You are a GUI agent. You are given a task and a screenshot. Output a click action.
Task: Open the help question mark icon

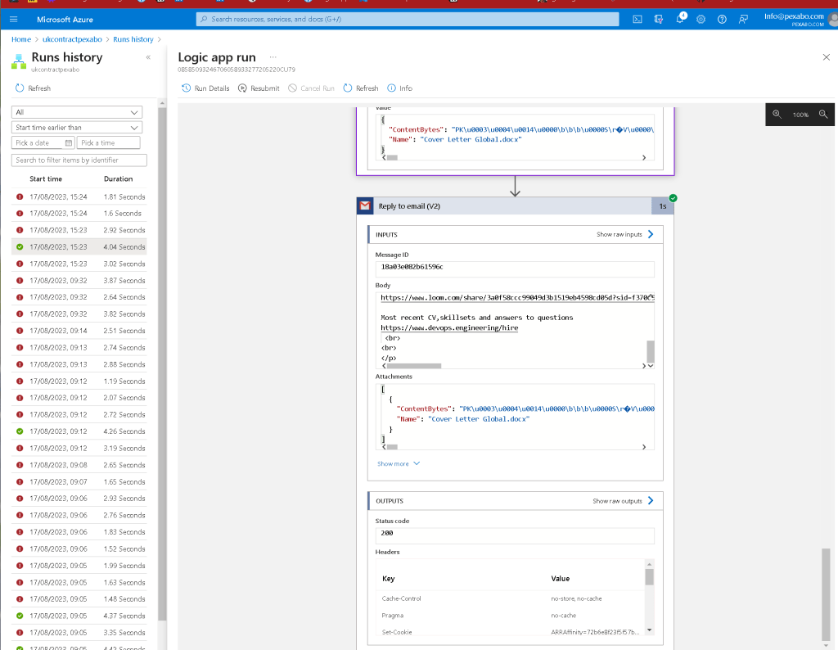point(722,20)
